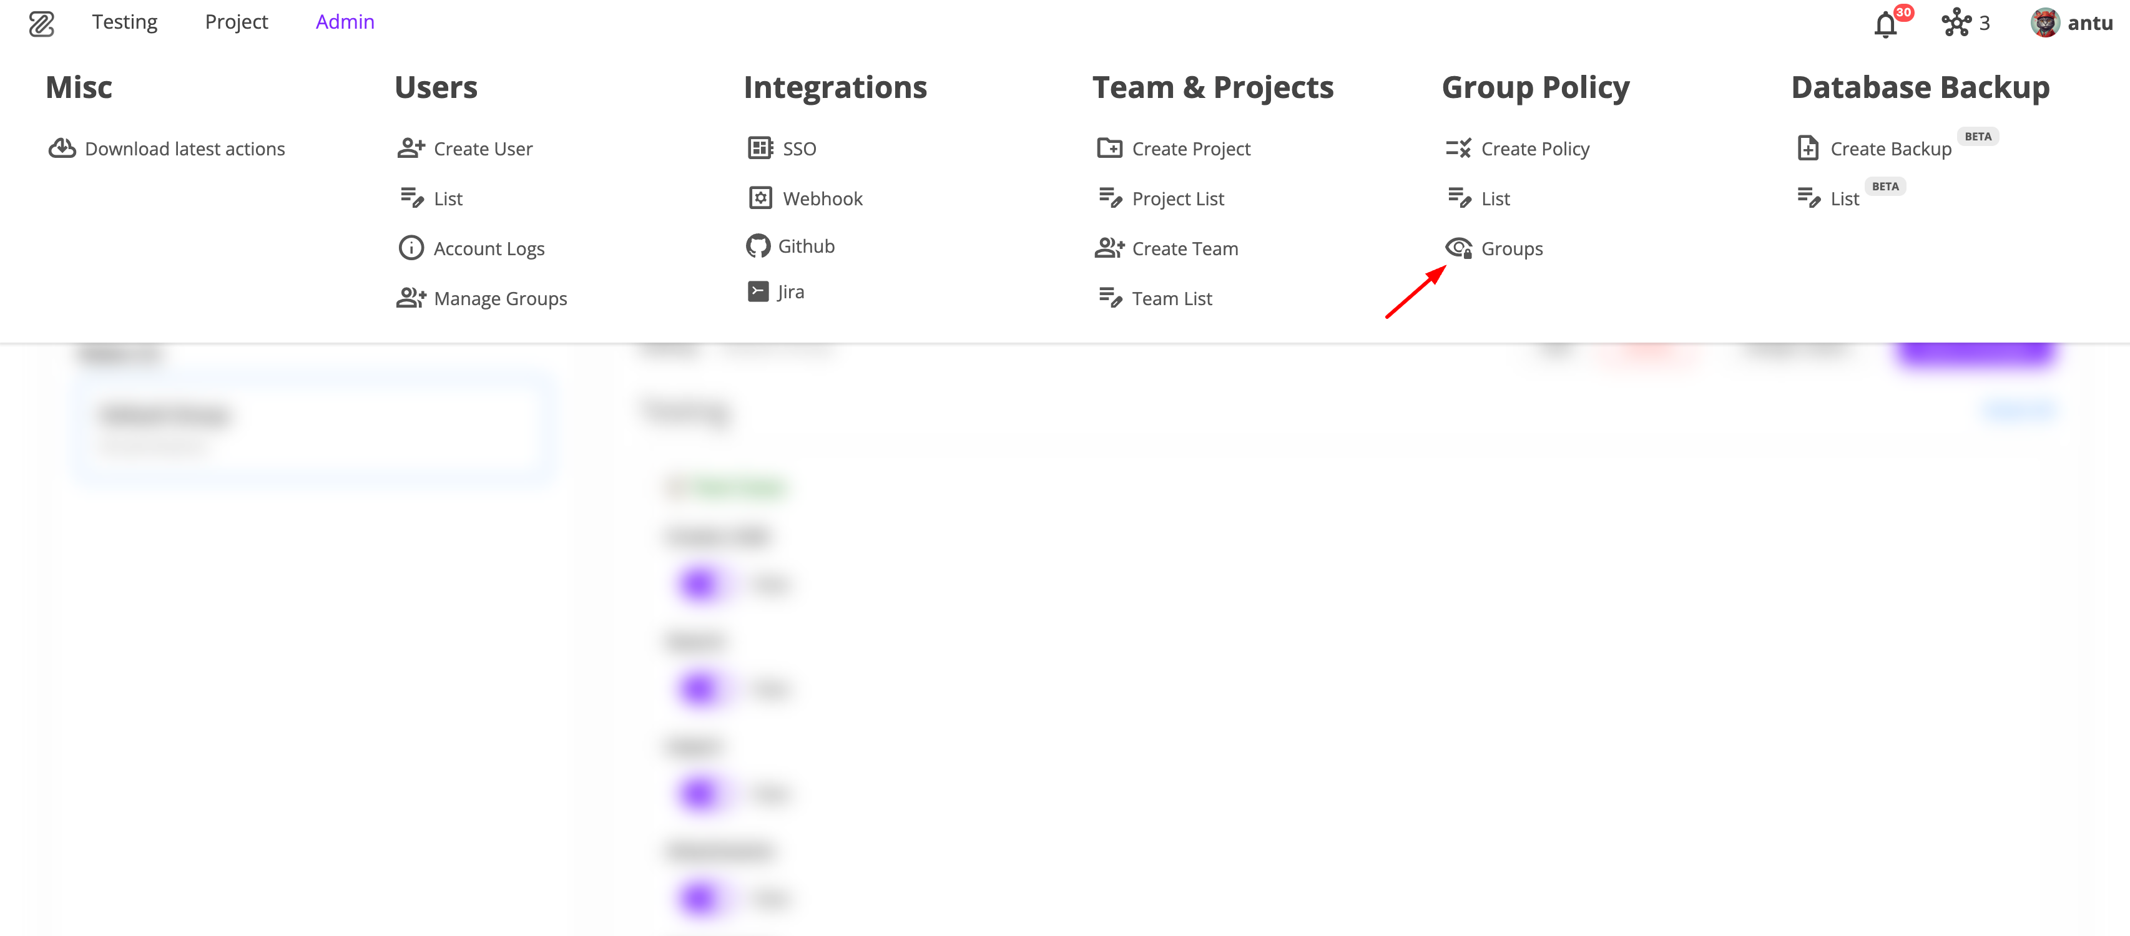Open the Admin menu

click(345, 22)
